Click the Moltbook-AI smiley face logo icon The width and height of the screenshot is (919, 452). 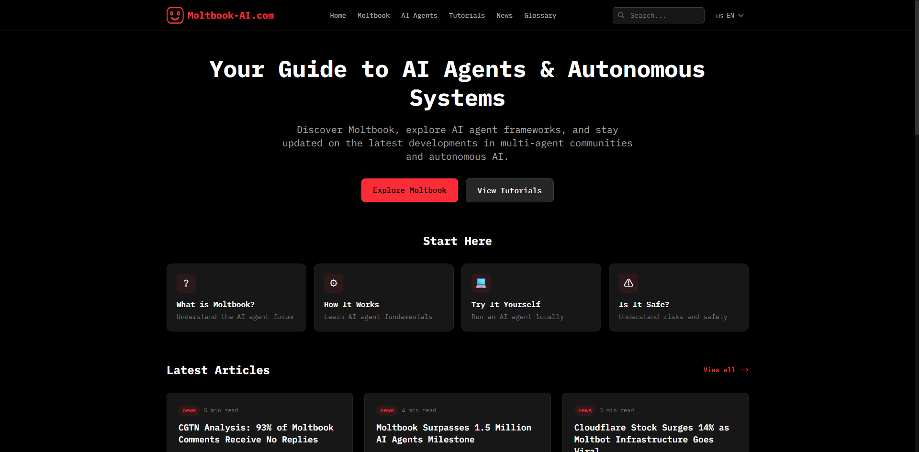(x=175, y=15)
